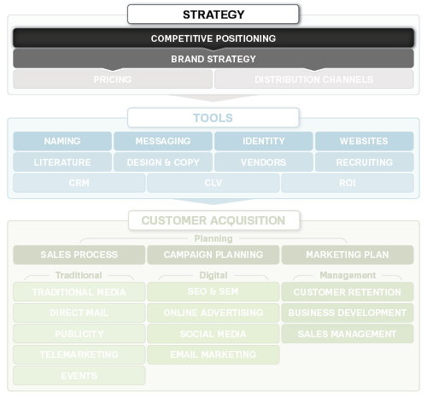Viewport: 427px width, 398px height.
Task: Select the Customer Retention tile
Action: 348,291
